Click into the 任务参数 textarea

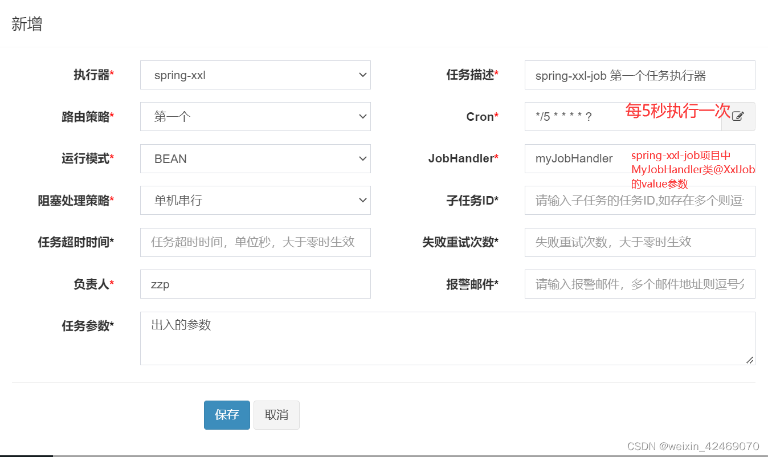tap(448, 338)
